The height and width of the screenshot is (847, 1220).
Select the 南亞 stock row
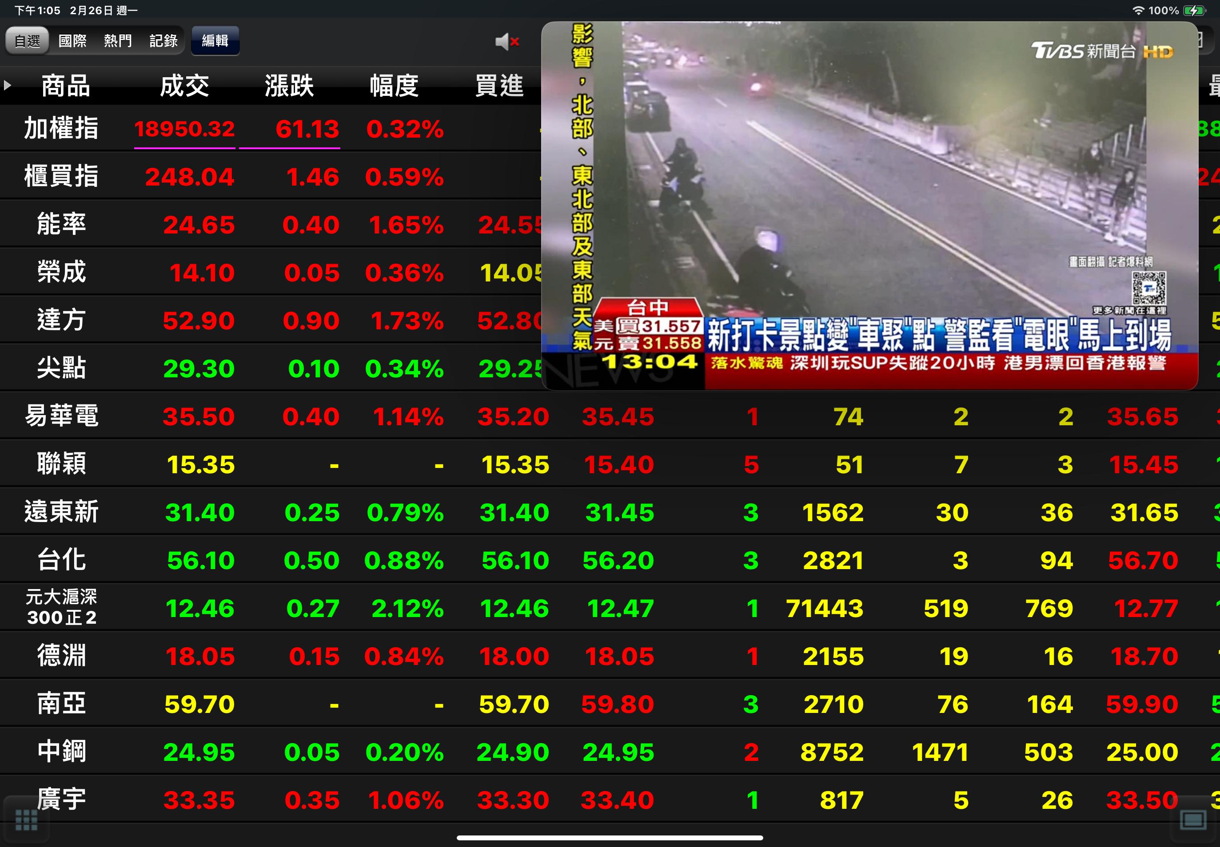[x=610, y=704]
